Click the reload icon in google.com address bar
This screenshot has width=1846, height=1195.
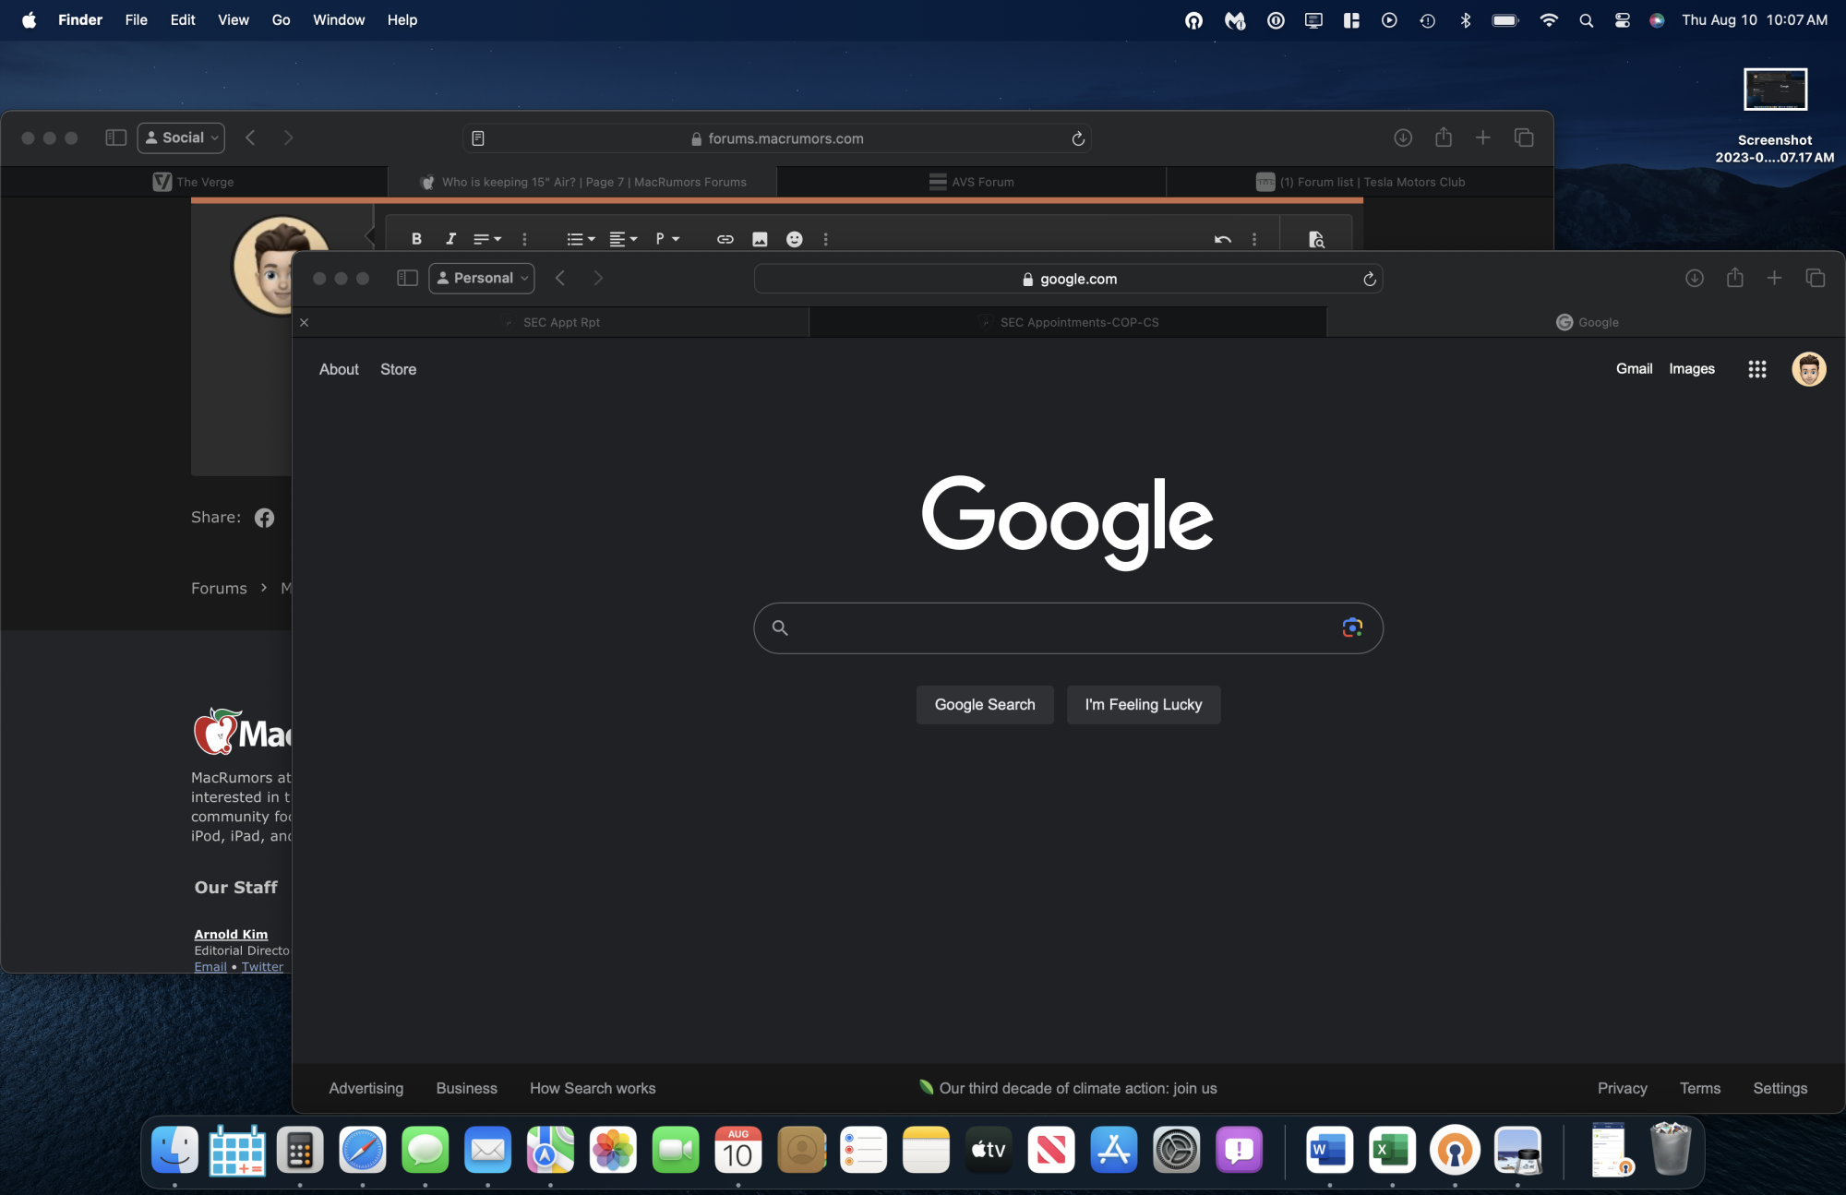(1370, 279)
